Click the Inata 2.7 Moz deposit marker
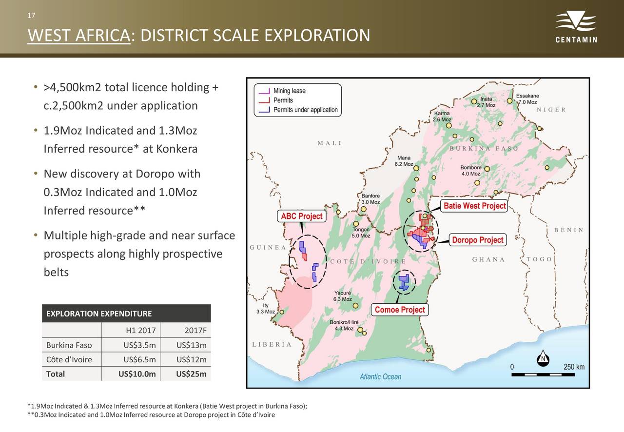 point(473,101)
